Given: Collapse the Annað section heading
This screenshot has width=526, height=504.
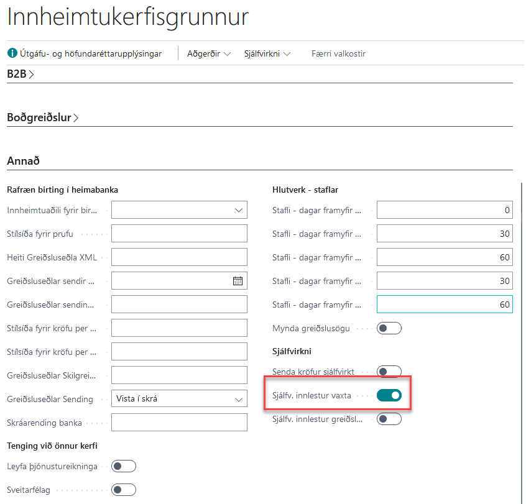Looking at the screenshot, I should (24, 161).
